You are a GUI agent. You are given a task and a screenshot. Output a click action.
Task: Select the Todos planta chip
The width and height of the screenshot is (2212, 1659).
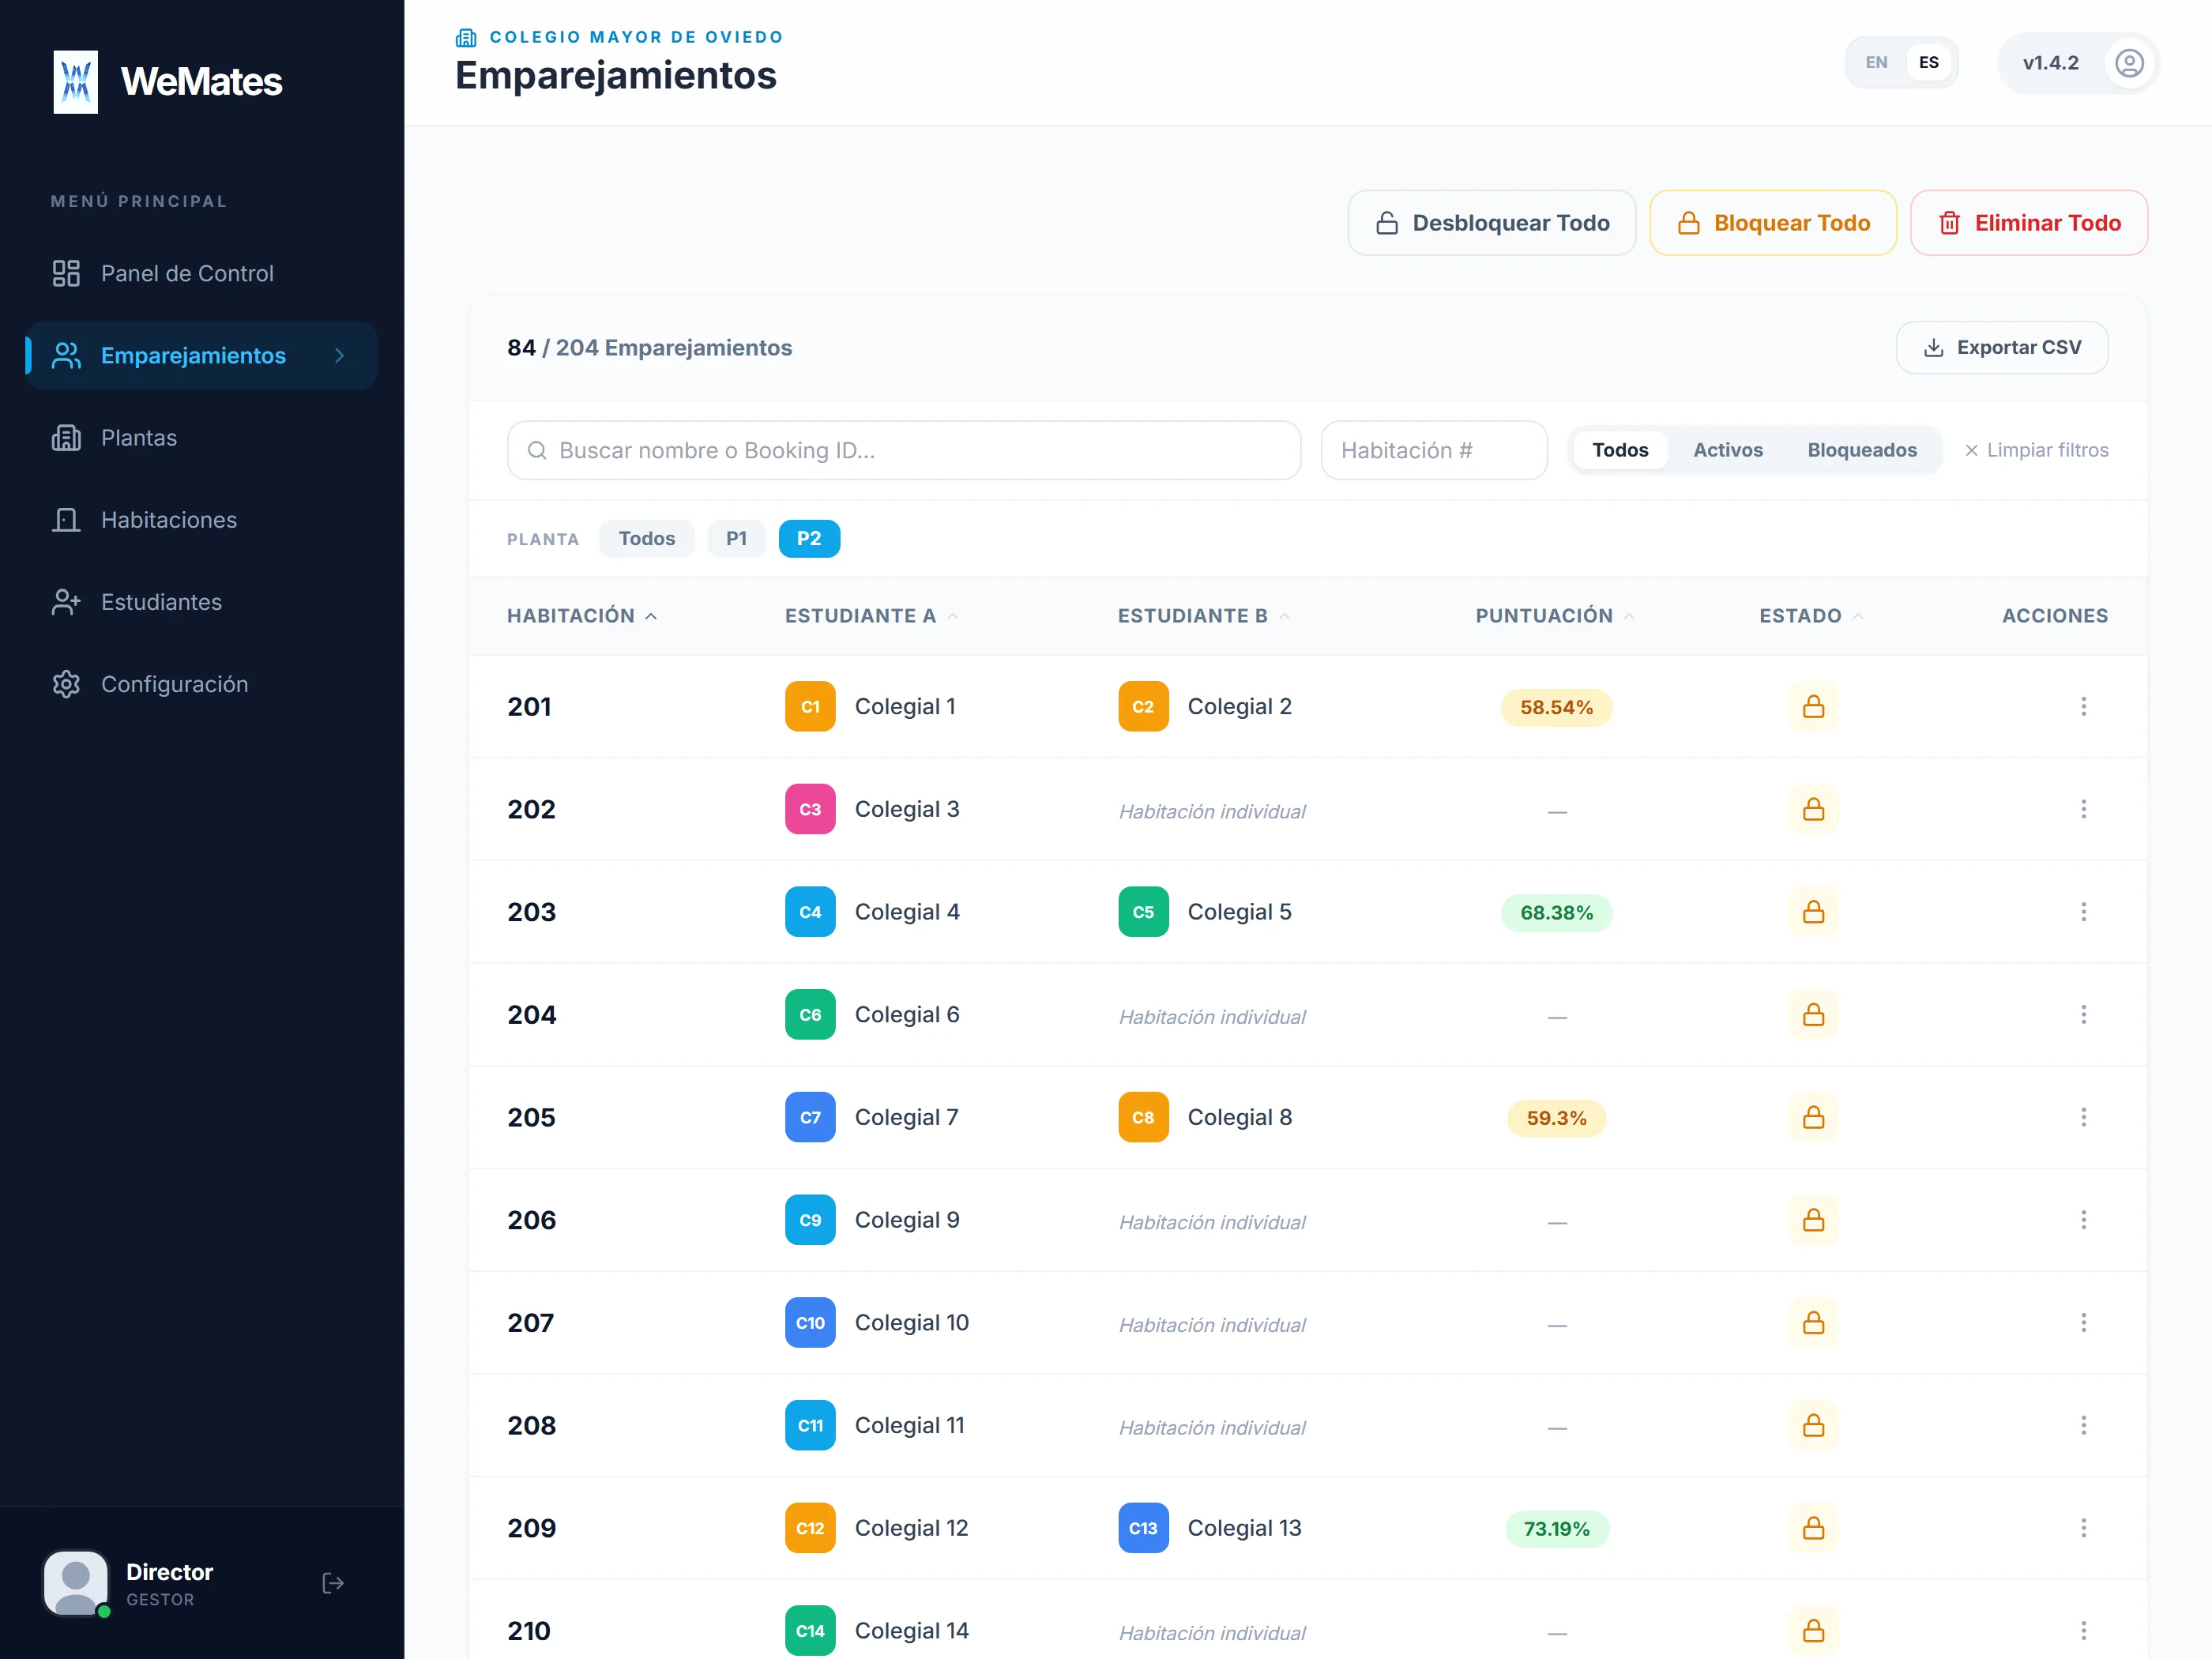tap(646, 539)
